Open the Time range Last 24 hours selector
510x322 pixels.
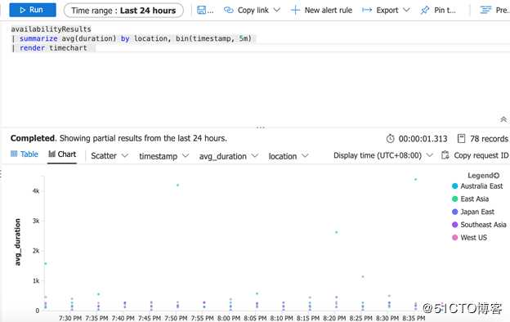pyautogui.click(x=123, y=11)
